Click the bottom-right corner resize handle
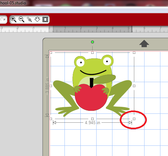Screen dimensions: 168x156 click(x=134, y=119)
